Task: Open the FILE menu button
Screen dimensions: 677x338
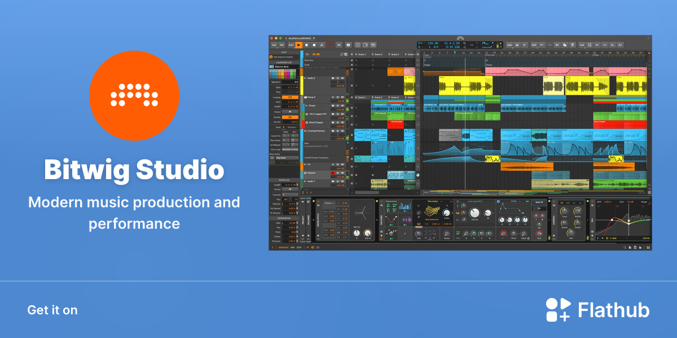Action: pyautogui.click(x=274, y=45)
